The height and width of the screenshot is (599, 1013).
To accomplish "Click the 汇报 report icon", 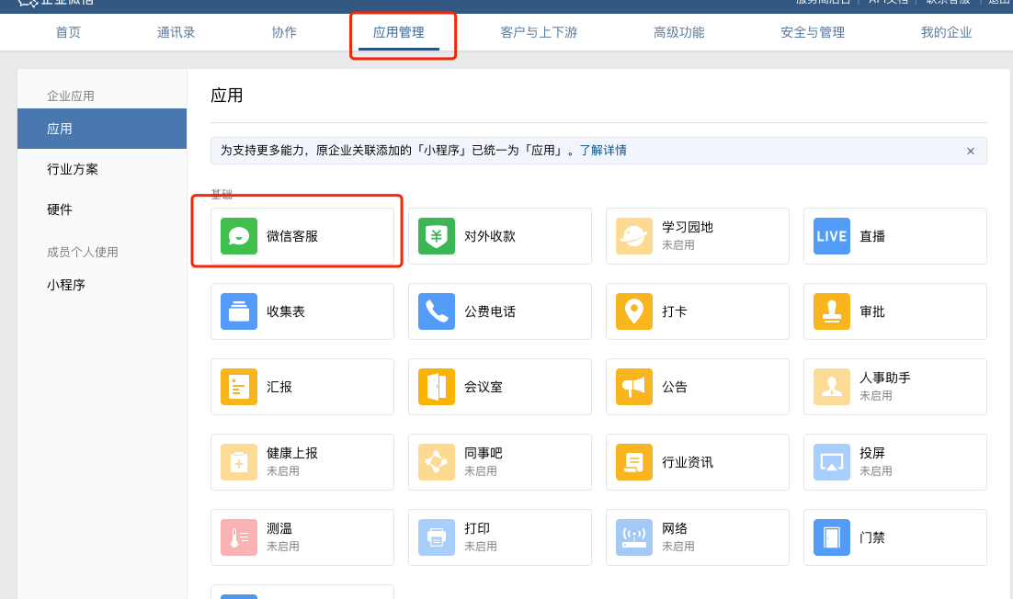I will [x=239, y=387].
